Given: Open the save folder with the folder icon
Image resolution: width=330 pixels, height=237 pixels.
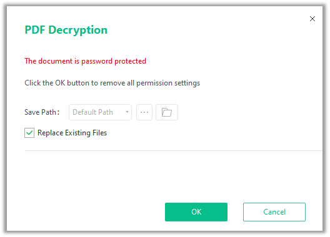Looking at the screenshot, I should (x=167, y=112).
